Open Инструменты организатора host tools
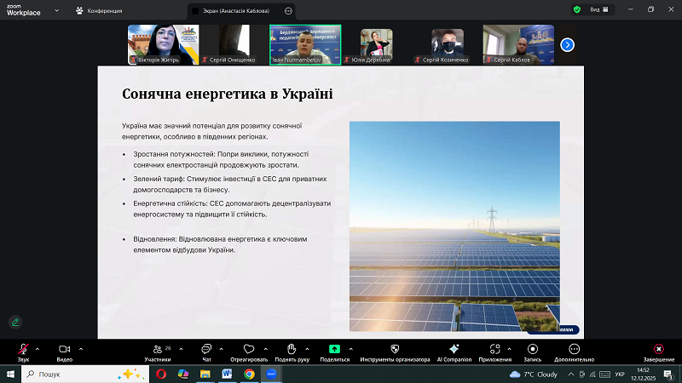Image resolution: width=682 pixels, height=383 pixels. [x=395, y=350]
